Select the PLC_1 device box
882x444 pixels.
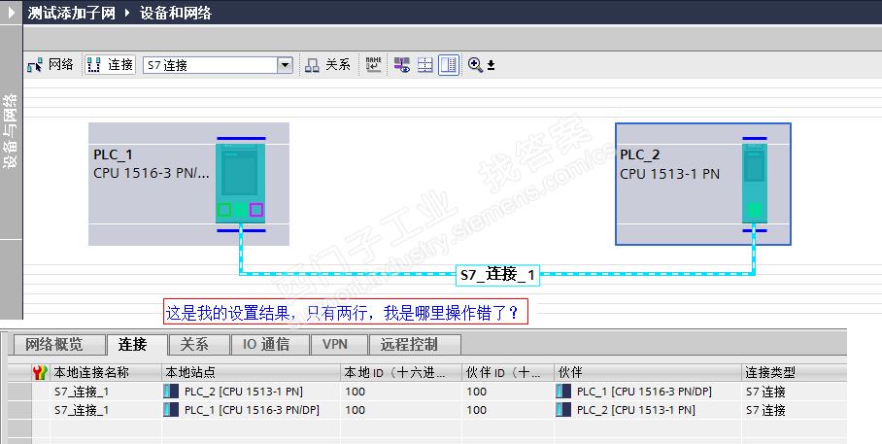point(188,184)
